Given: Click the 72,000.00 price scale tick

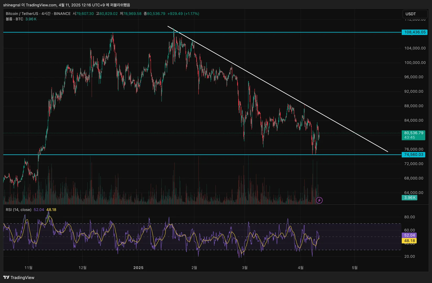Looking at the screenshot, I should (x=414, y=164).
